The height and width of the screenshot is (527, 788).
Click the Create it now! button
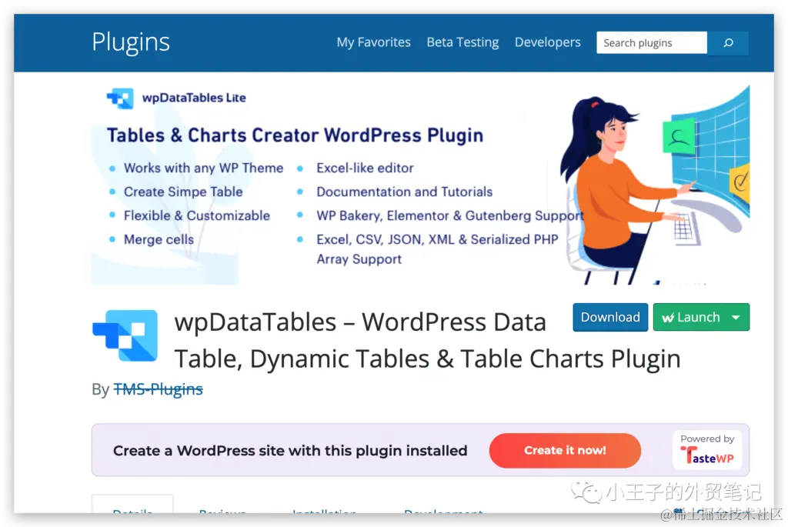(565, 451)
